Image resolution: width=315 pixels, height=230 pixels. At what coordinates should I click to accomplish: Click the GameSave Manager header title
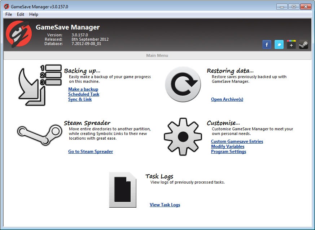(x=68, y=27)
